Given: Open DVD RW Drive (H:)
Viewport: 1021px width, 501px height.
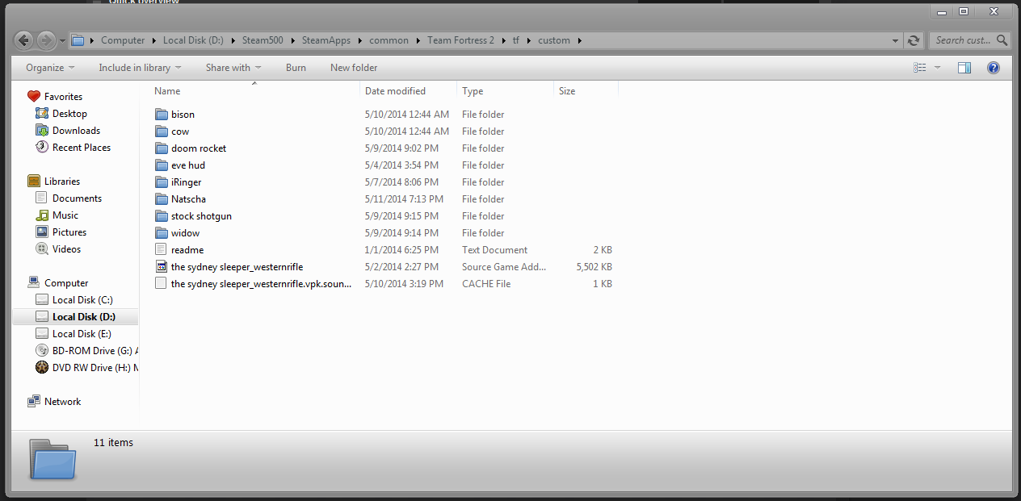Looking at the screenshot, I should [87, 368].
